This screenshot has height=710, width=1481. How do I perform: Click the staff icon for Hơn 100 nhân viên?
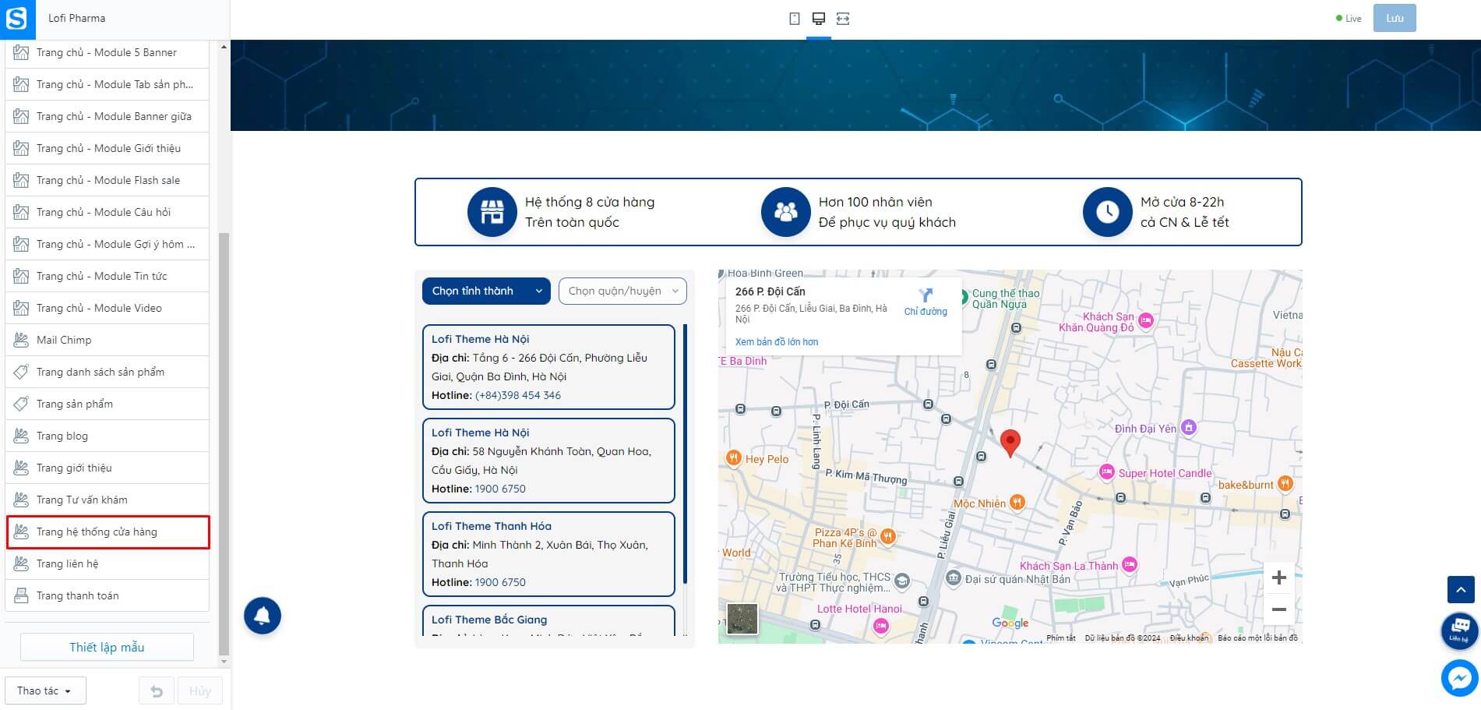(786, 212)
